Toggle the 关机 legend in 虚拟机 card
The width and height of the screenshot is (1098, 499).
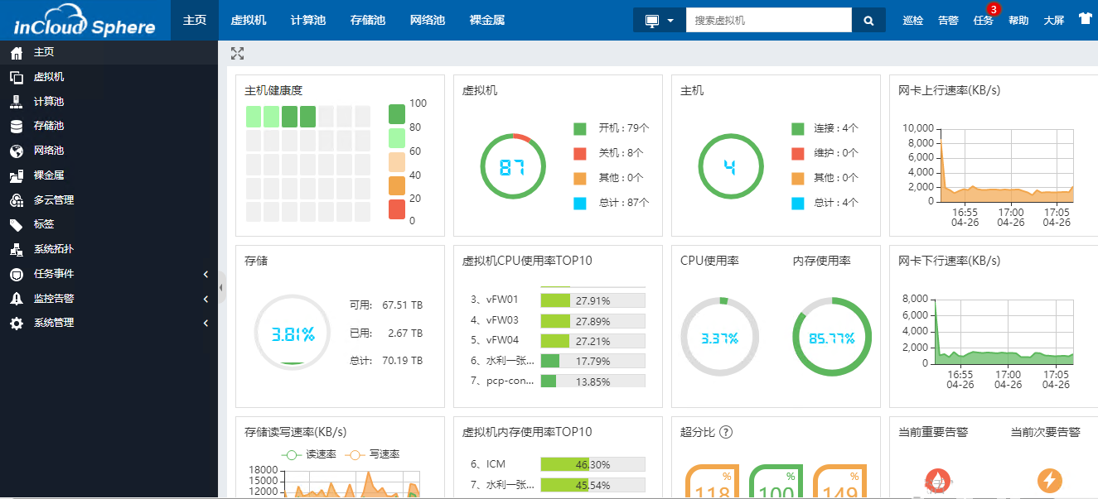(x=608, y=153)
